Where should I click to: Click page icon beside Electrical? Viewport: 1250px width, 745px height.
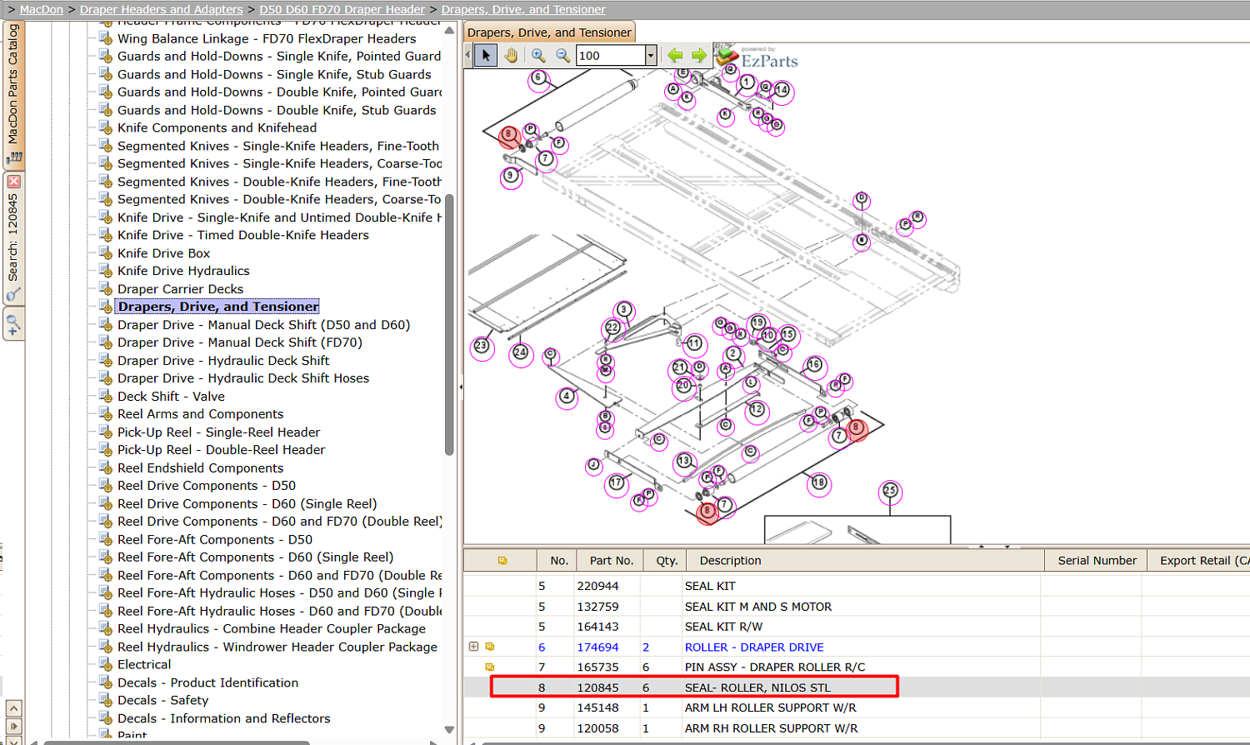click(x=106, y=665)
